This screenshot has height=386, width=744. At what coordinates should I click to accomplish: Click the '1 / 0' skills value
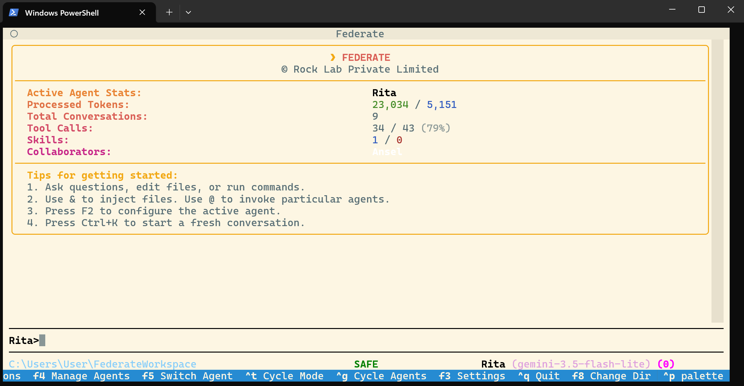coord(387,140)
